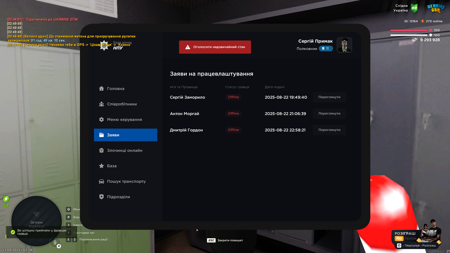The width and height of the screenshot is (450, 253).
Task: Select the Заяви menu item
Action: tap(126, 135)
